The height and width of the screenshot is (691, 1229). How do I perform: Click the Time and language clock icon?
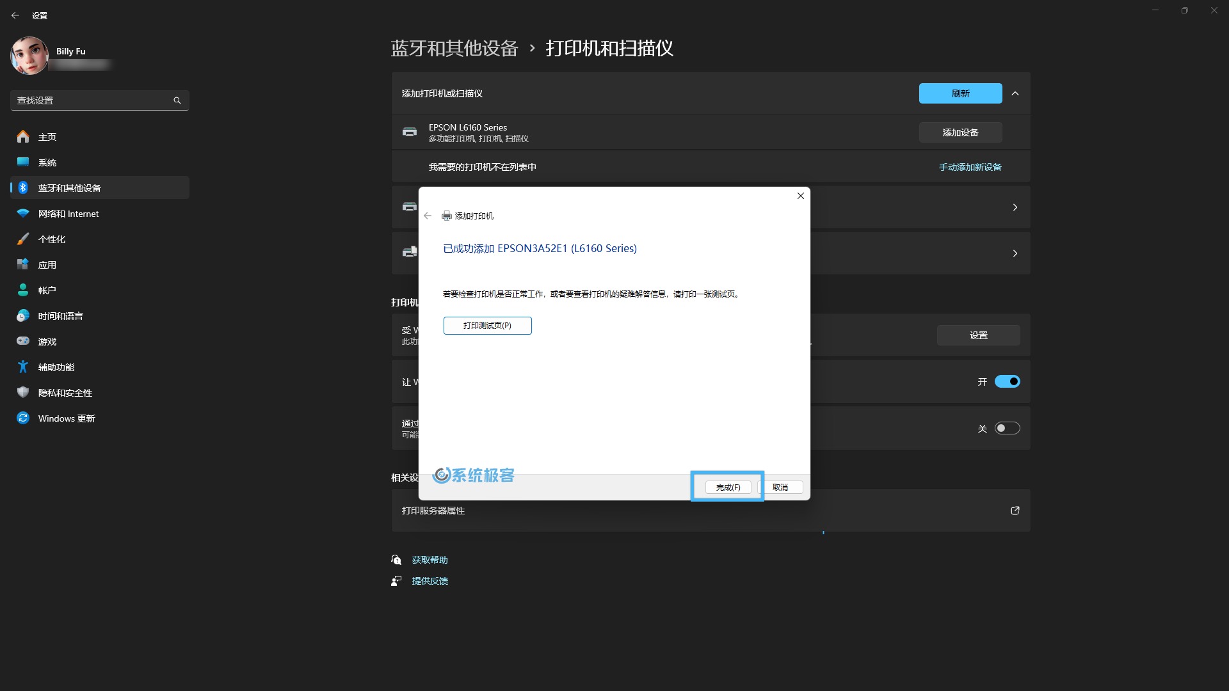23,315
